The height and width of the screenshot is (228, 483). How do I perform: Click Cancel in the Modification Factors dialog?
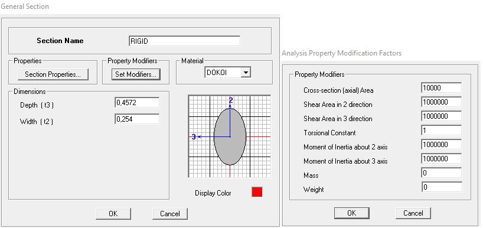(413, 213)
